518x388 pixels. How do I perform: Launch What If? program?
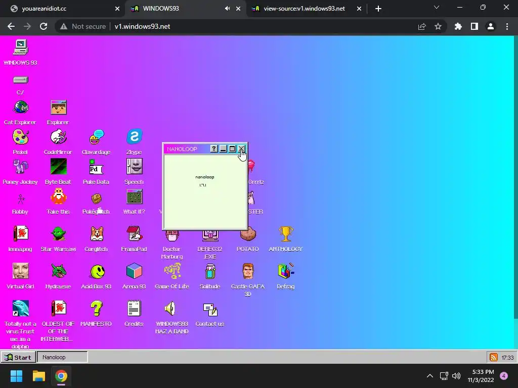[x=134, y=197]
